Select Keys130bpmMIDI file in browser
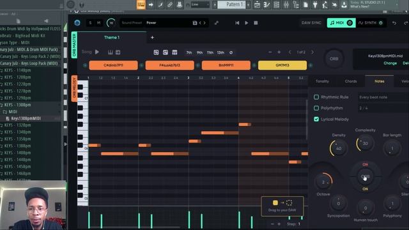409x230 pixels. pos(26,118)
